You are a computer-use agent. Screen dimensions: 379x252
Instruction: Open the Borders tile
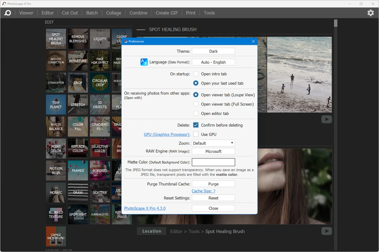[x=100, y=170]
